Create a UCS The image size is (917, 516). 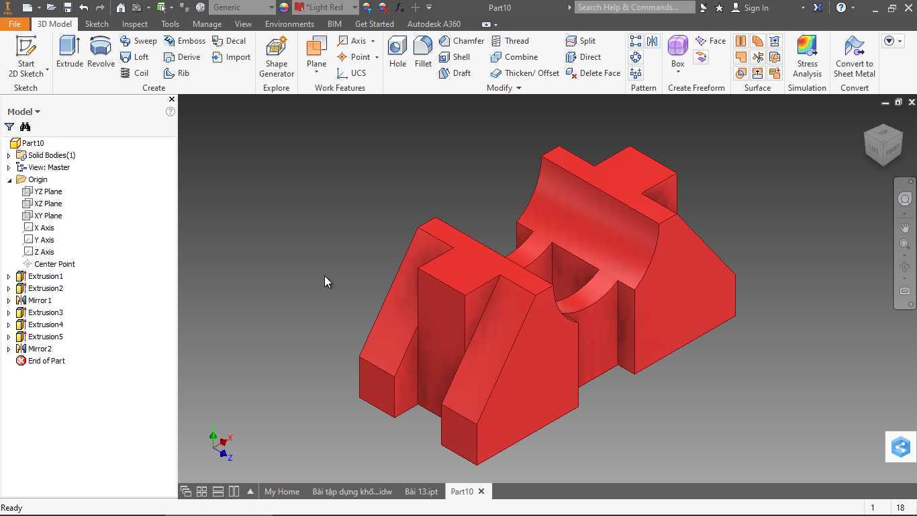click(x=352, y=73)
